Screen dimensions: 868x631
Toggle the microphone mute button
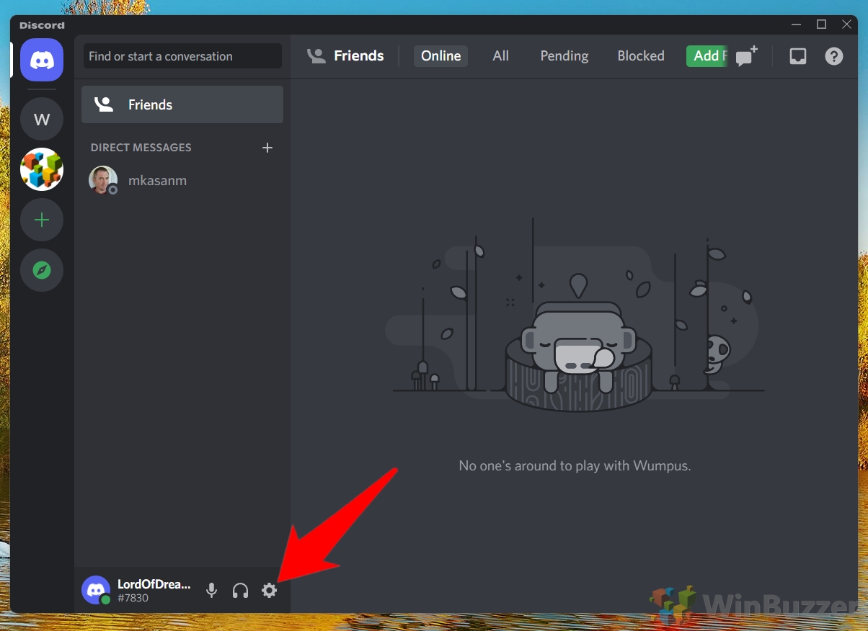coord(211,591)
